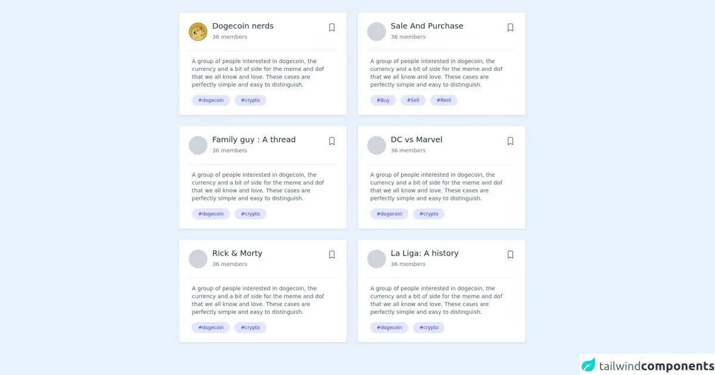Image resolution: width=715 pixels, height=375 pixels.
Task: Select the #Sell tag
Action: (413, 101)
